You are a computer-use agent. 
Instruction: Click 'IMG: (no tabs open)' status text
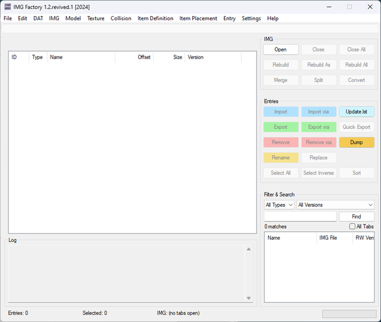coord(179,313)
